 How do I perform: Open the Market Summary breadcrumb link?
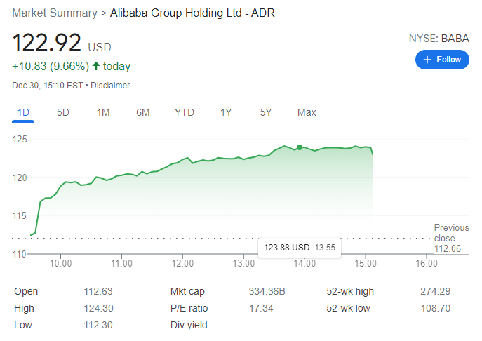(x=54, y=13)
